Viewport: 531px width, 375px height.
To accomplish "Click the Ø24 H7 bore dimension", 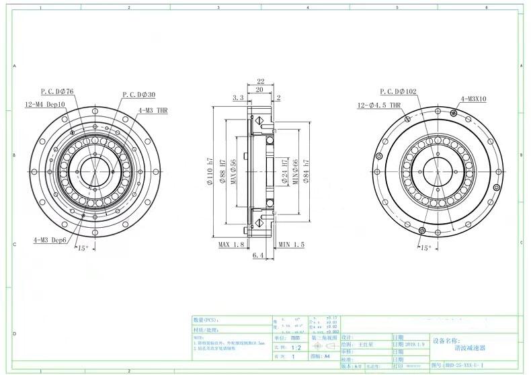I will pos(285,171).
